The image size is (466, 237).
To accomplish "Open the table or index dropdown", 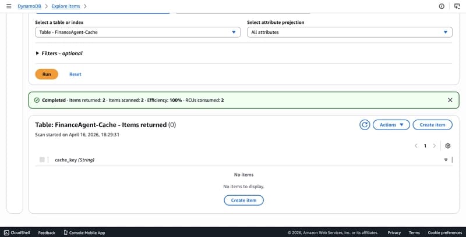I will point(137,33).
